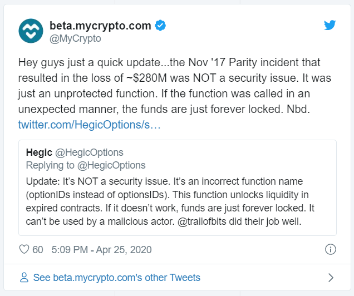Open the Twitter bird logo
Image resolution: width=354 pixels, height=296 pixels.
(x=330, y=25)
